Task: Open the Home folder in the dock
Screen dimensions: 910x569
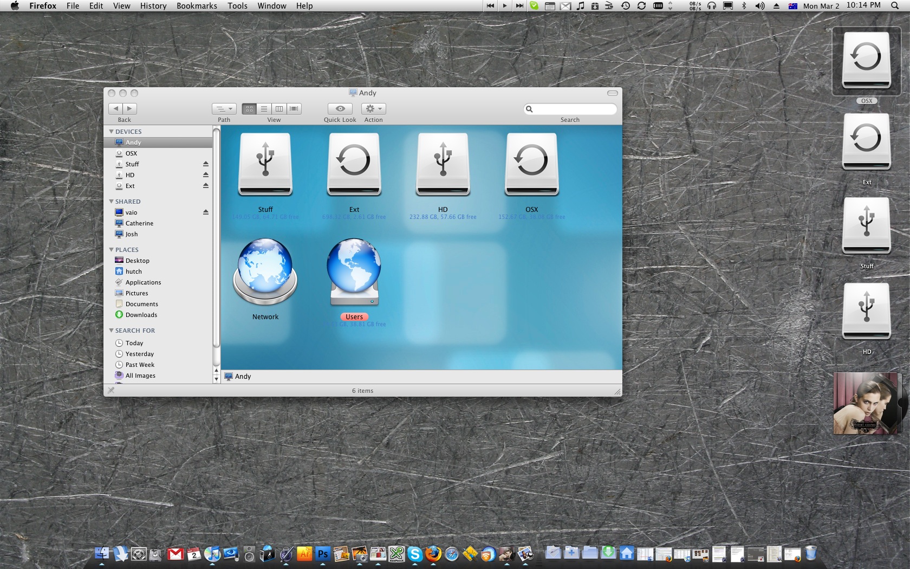Action: point(627,553)
